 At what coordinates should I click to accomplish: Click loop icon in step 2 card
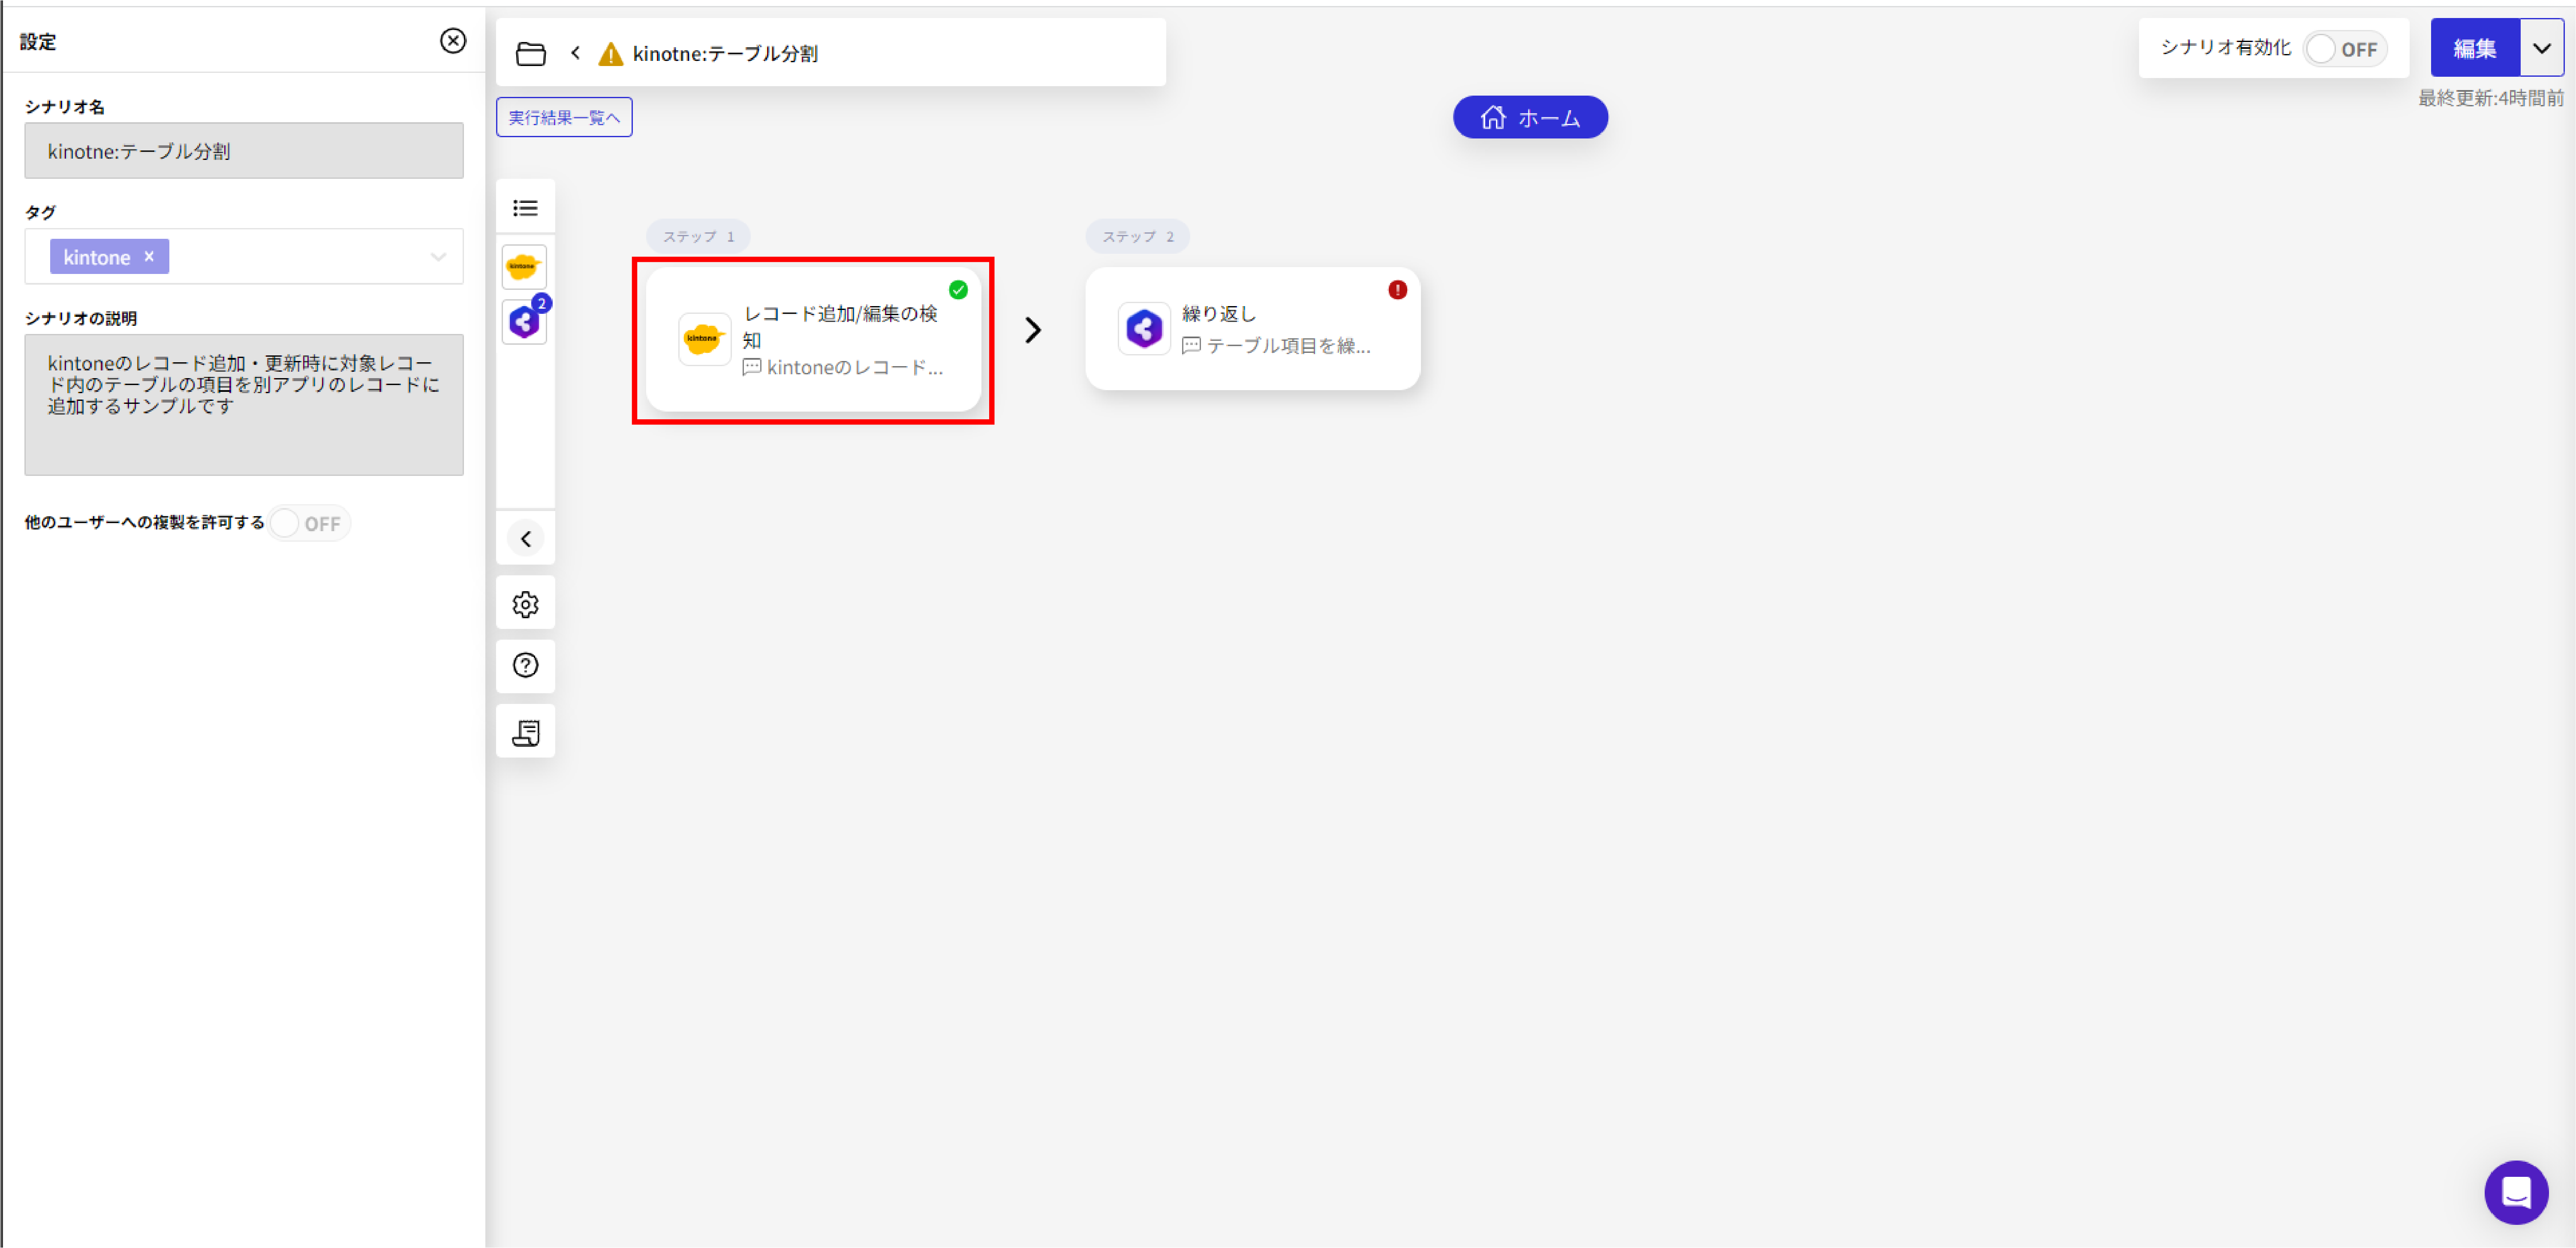coord(1144,328)
